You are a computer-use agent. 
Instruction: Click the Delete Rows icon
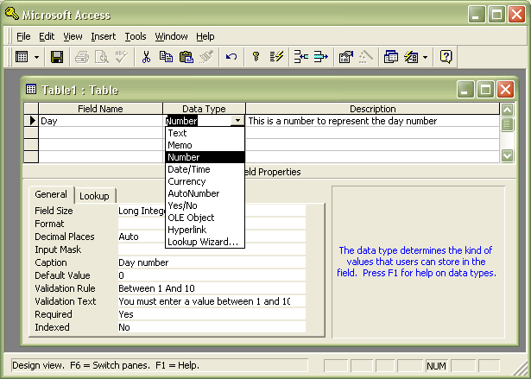click(320, 57)
